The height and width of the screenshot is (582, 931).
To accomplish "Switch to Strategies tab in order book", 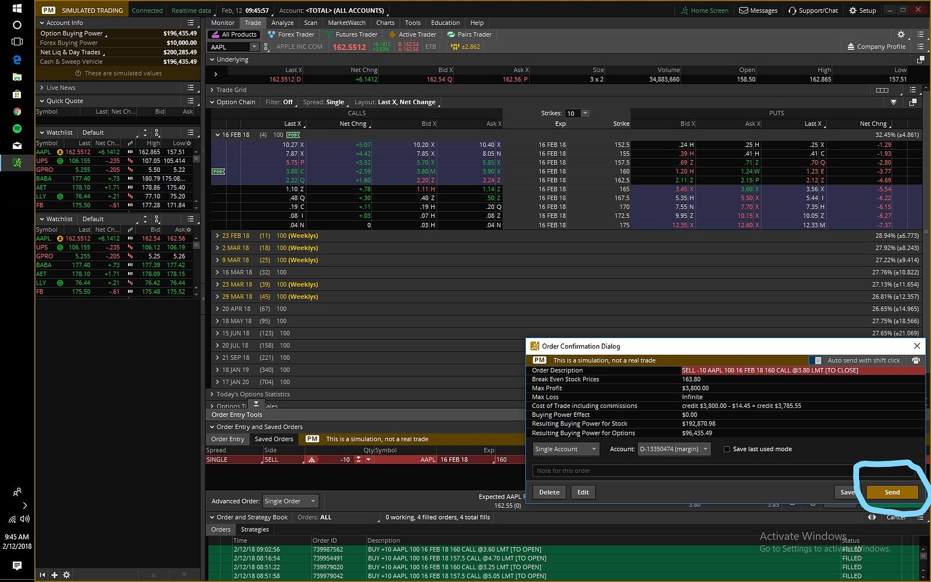I will [255, 529].
